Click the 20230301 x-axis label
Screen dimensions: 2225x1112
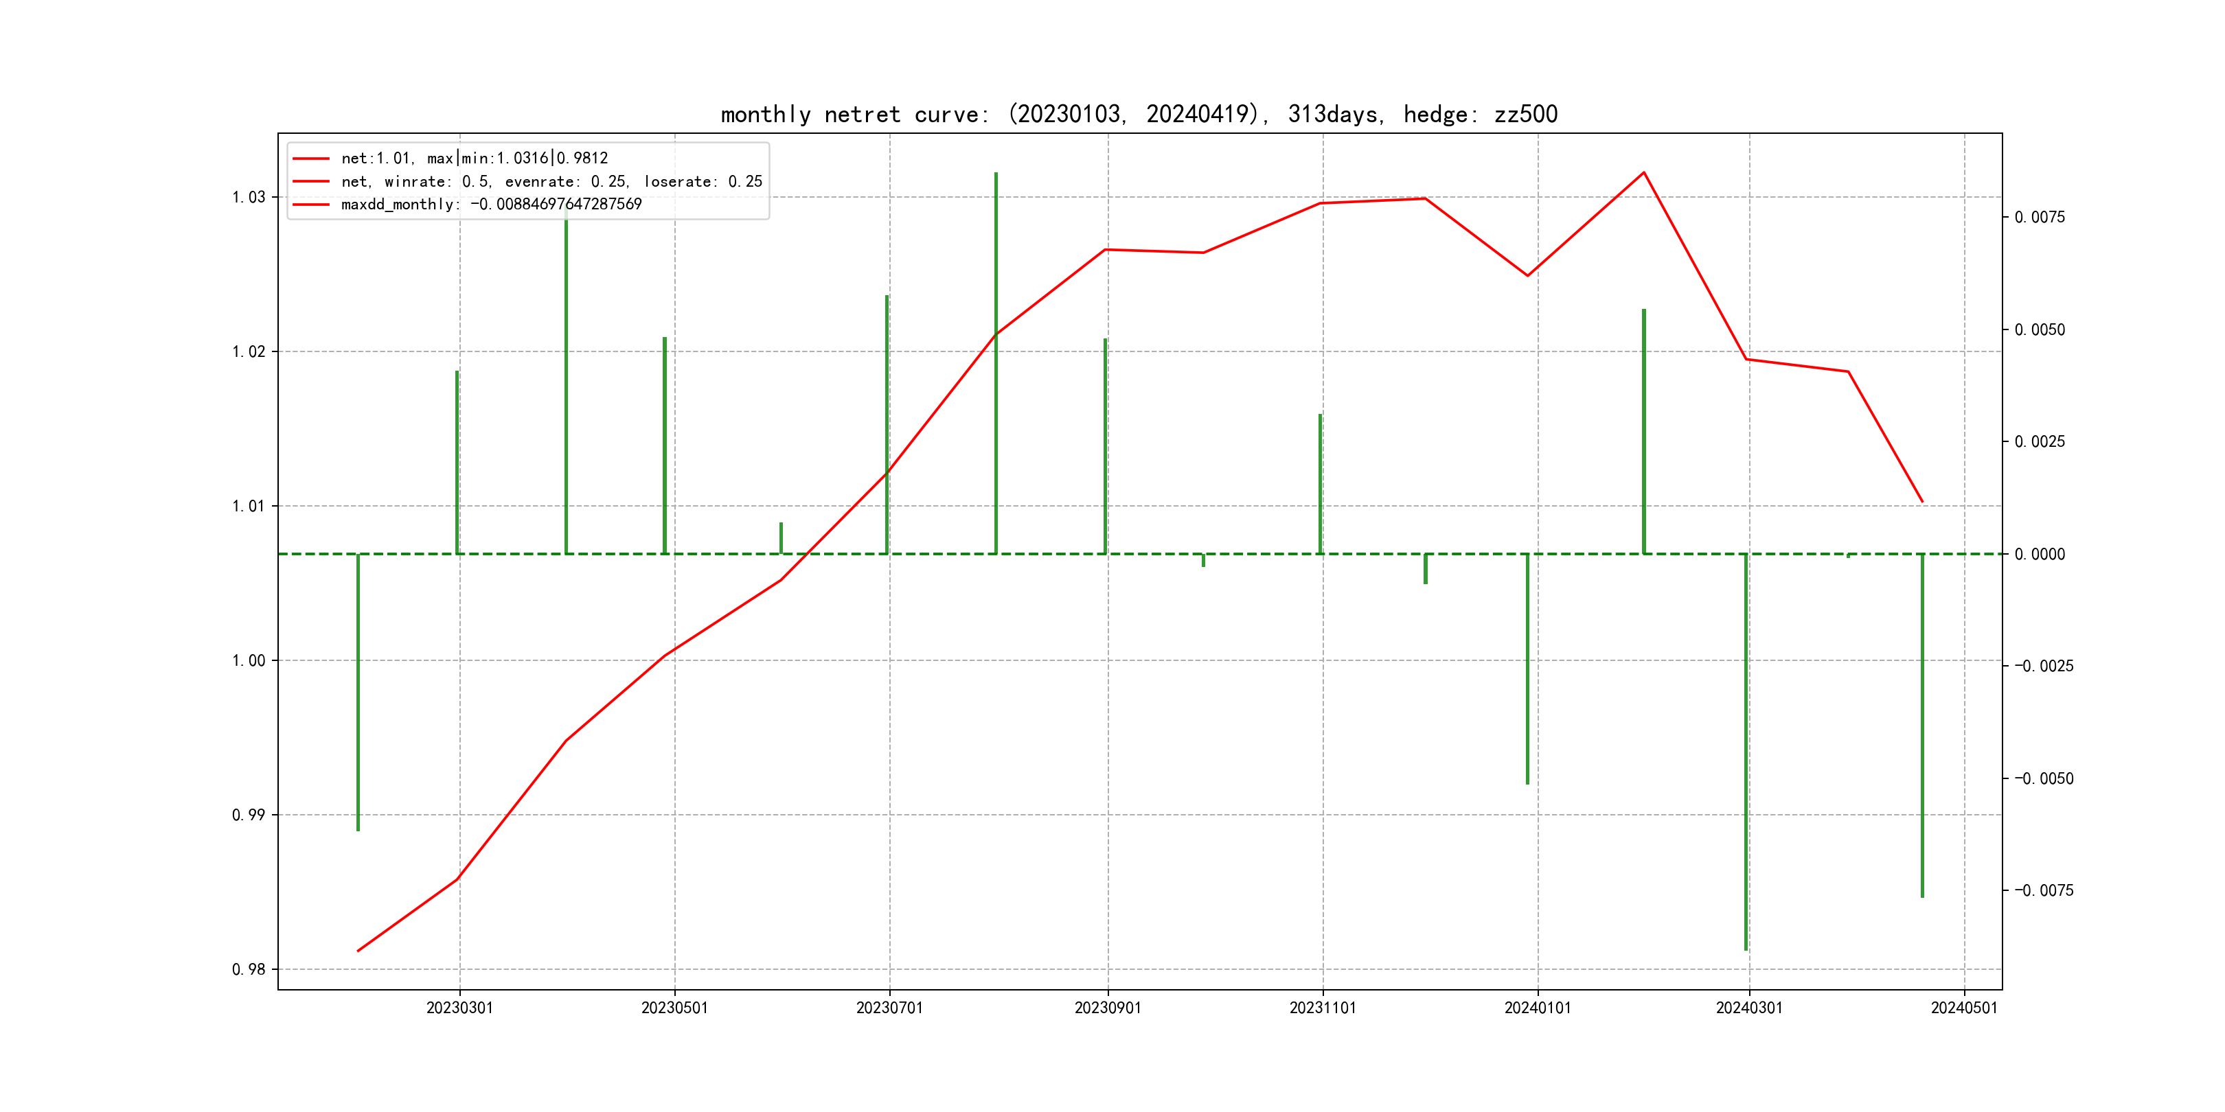459,1008
